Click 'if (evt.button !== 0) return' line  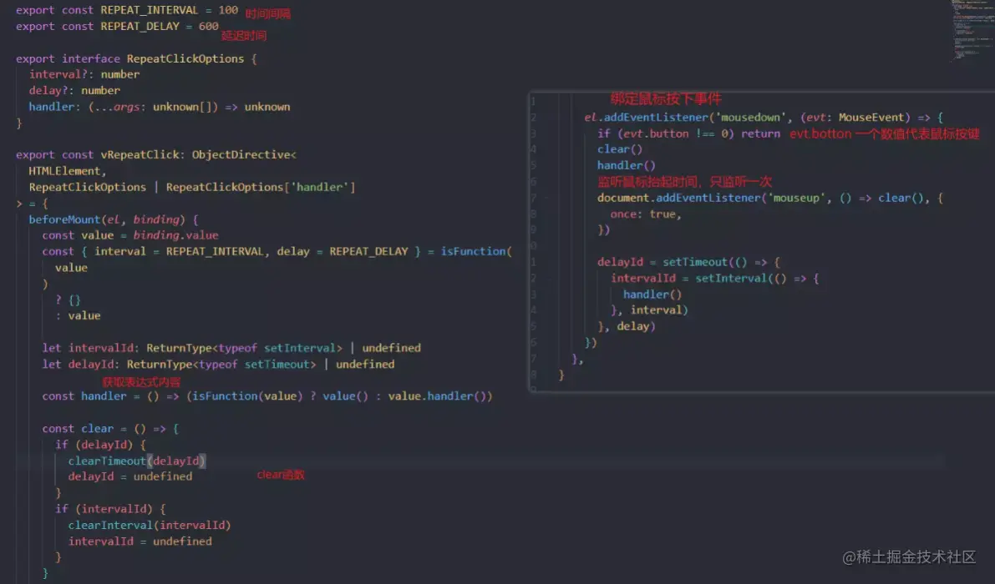coord(688,133)
